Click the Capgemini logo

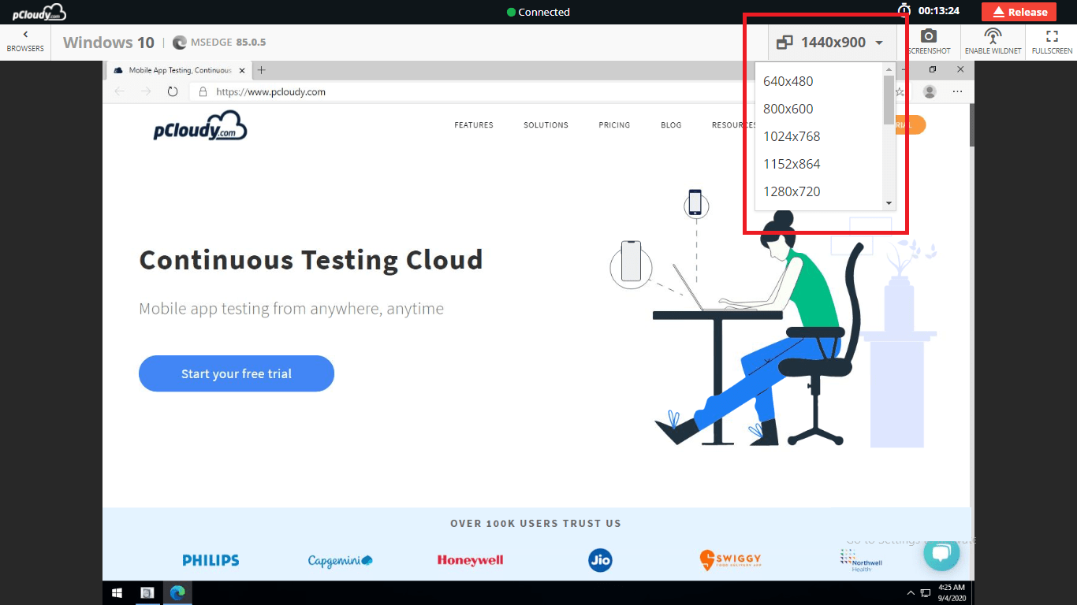340,561
